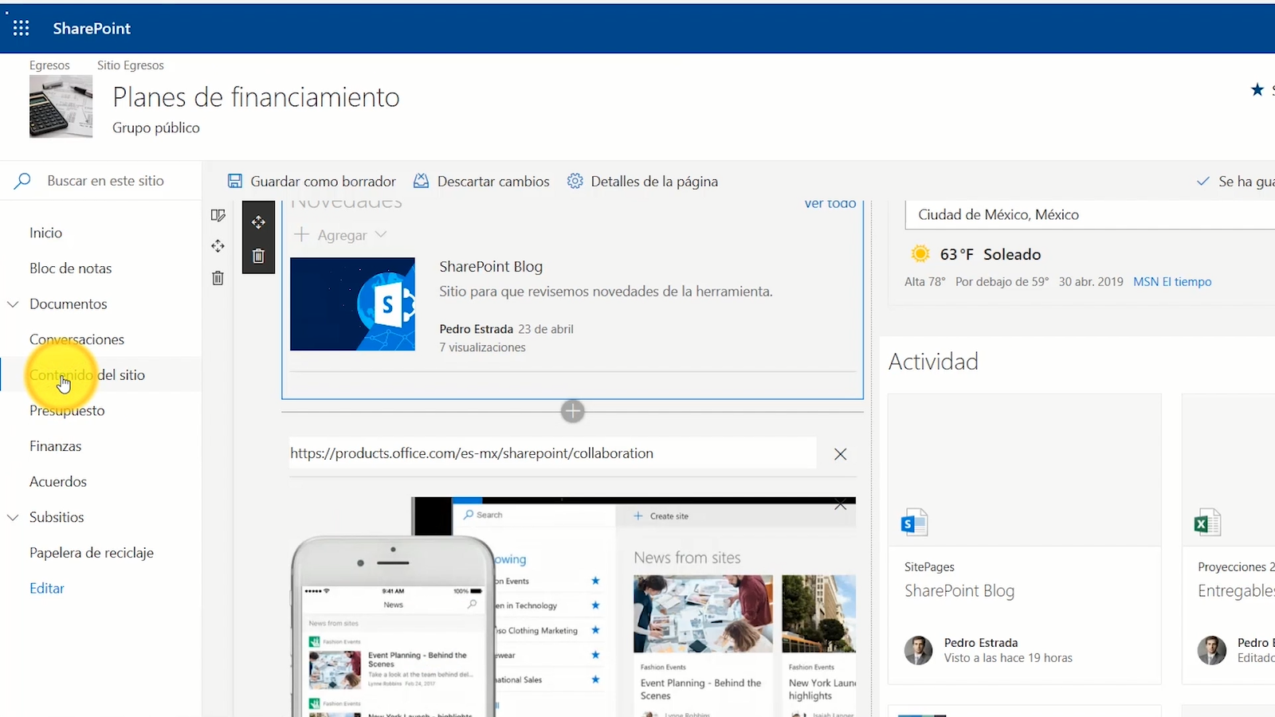The height and width of the screenshot is (717, 1275).
Task: Open the Entregables activity card title
Action: (1236, 591)
